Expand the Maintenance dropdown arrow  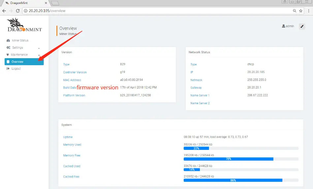tap(39, 55)
